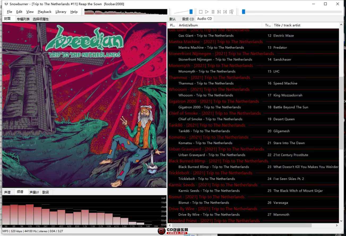Open the File menu

point(10,12)
